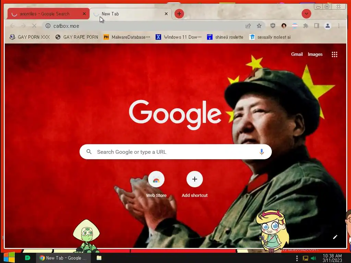Open the green taskbar app icon
351x263 pixels.
27,258
